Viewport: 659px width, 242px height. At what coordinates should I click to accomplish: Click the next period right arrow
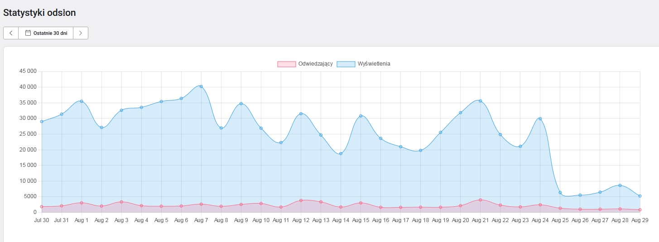81,33
